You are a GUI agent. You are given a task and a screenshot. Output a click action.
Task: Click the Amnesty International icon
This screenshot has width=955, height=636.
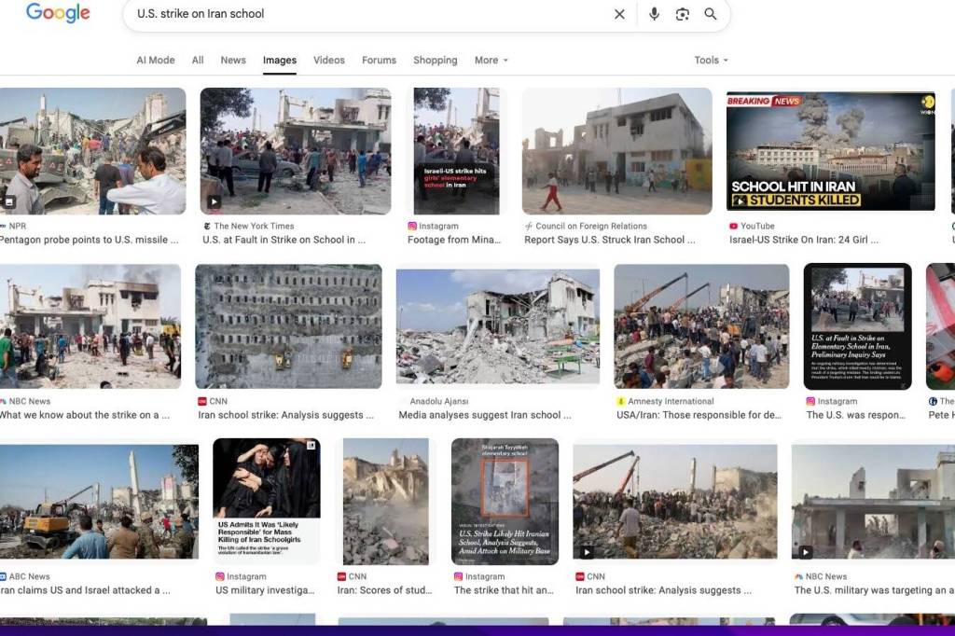(618, 401)
